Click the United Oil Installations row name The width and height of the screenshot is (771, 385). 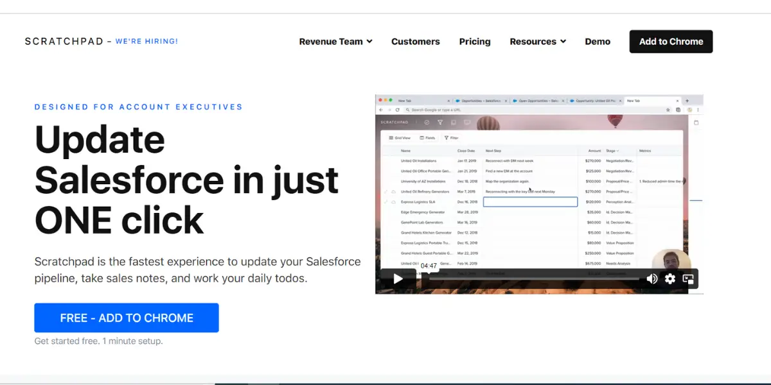point(419,161)
